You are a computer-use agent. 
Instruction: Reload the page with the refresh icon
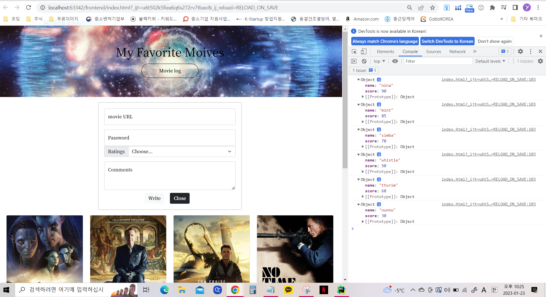[28, 8]
